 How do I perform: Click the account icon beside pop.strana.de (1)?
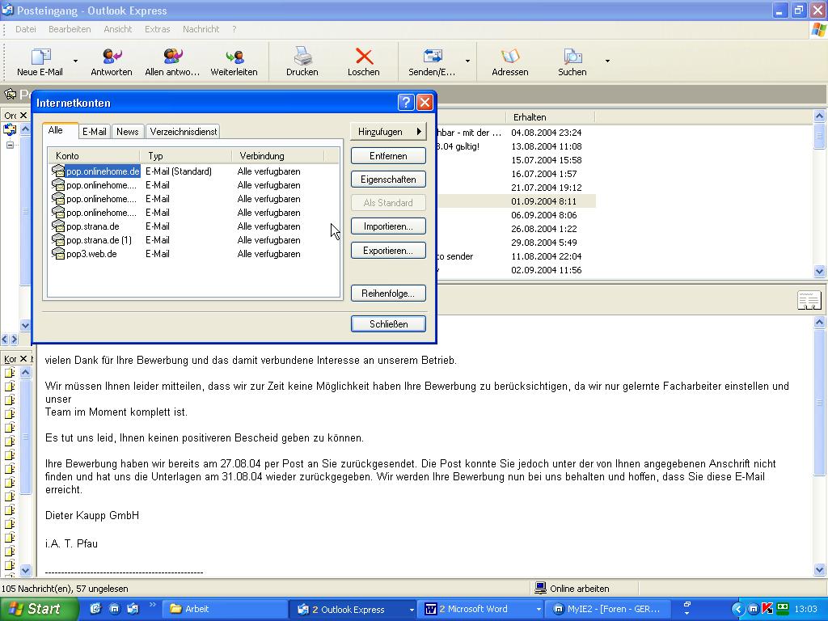(x=58, y=240)
